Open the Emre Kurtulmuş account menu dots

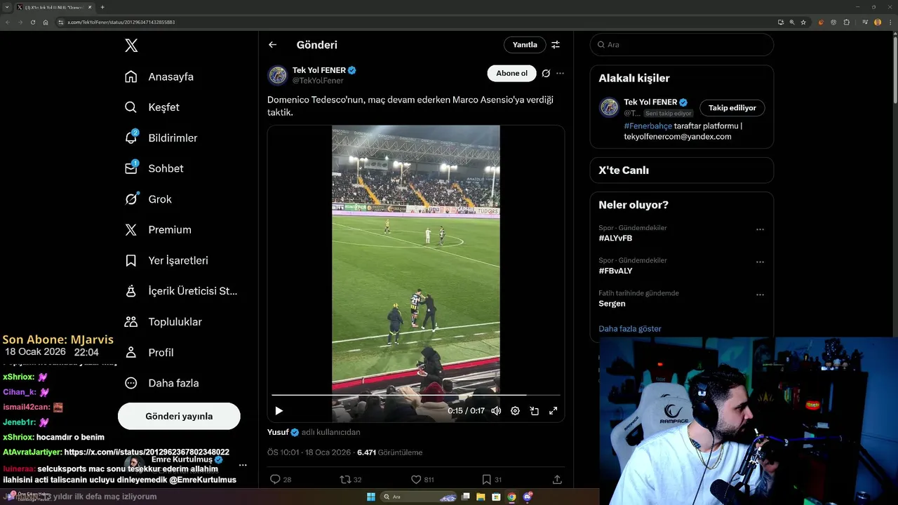(243, 465)
